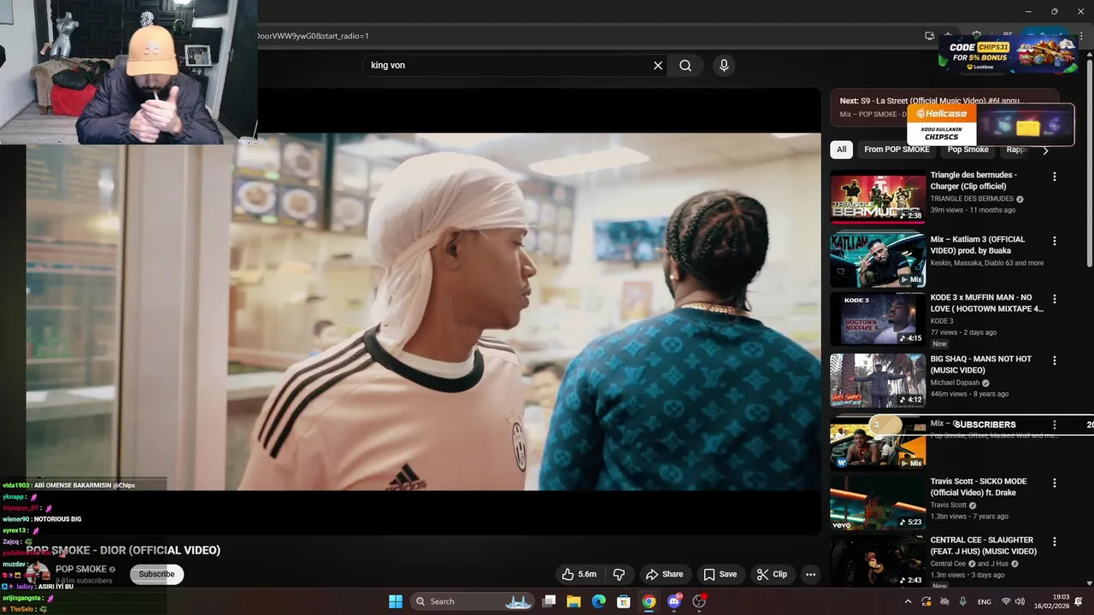Select the 'Pop Smoke' filter chip
The image size is (1094, 615).
(x=968, y=149)
